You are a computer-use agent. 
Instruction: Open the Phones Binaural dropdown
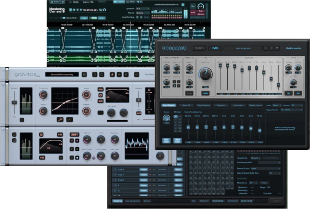pyautogui.click(x=142, y=13)
